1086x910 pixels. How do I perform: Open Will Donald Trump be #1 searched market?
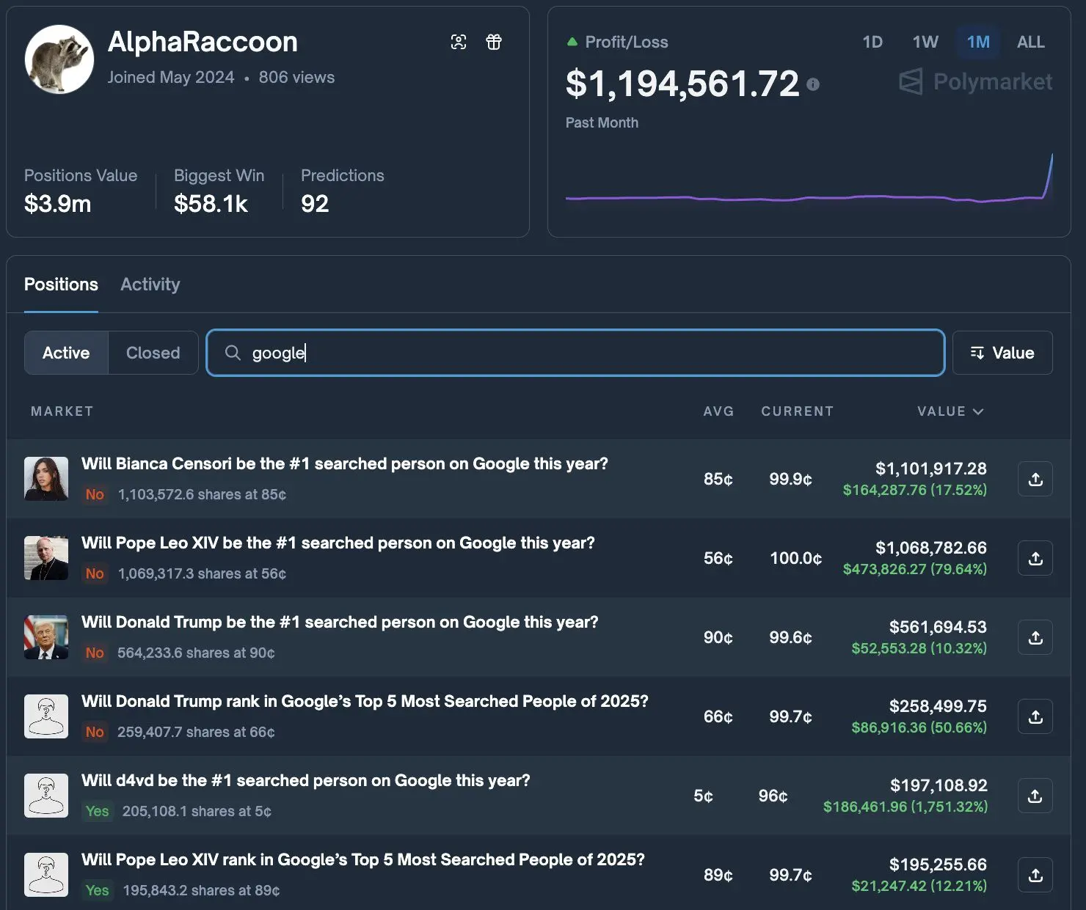tap(340, 622)
